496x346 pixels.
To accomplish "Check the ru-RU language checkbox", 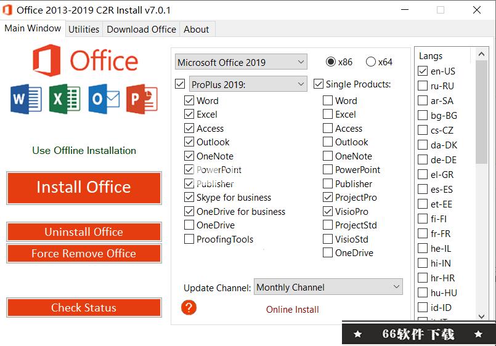I will pos(423,86).
